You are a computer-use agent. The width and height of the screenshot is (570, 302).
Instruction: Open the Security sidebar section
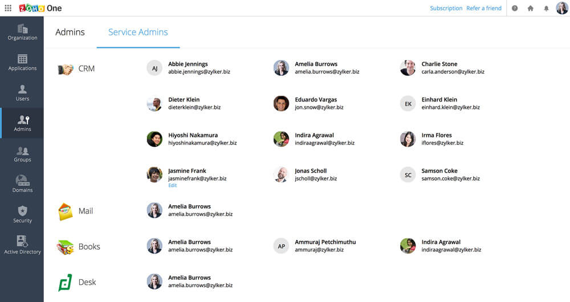click(22, 215)
